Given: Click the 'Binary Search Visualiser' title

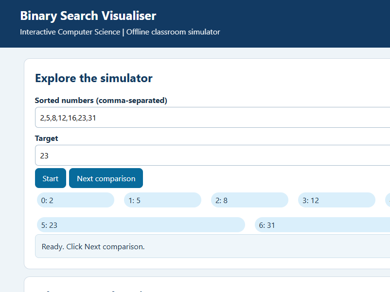Looking at the screenshot, I should (88, 16).
